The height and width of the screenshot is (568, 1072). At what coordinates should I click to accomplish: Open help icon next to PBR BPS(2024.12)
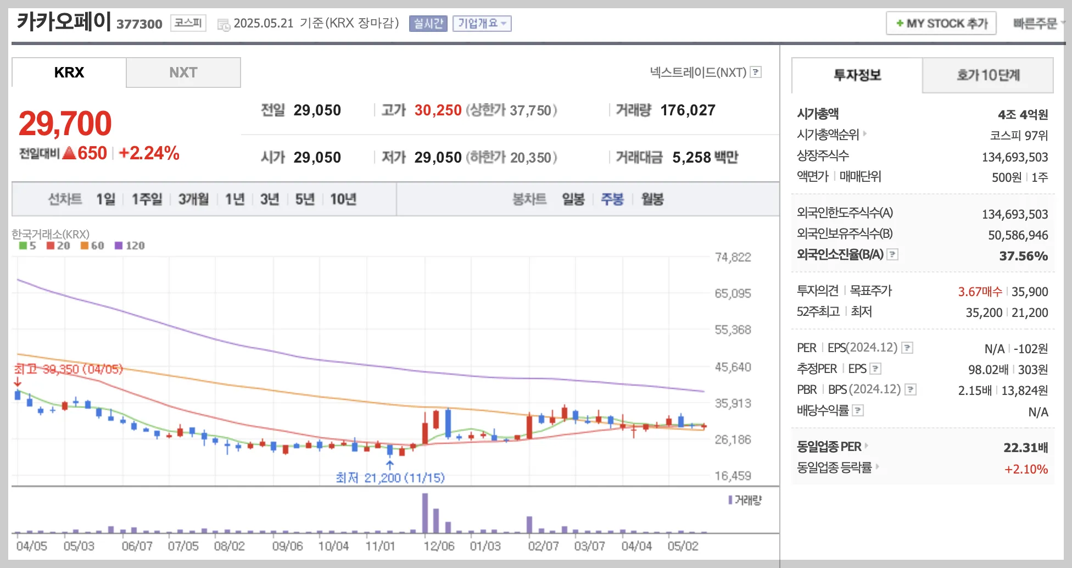tap(911, 389)
